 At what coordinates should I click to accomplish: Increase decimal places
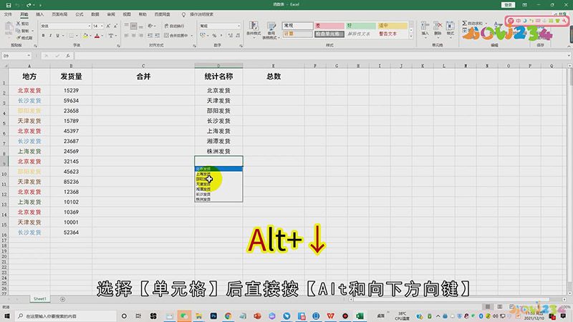230,35
